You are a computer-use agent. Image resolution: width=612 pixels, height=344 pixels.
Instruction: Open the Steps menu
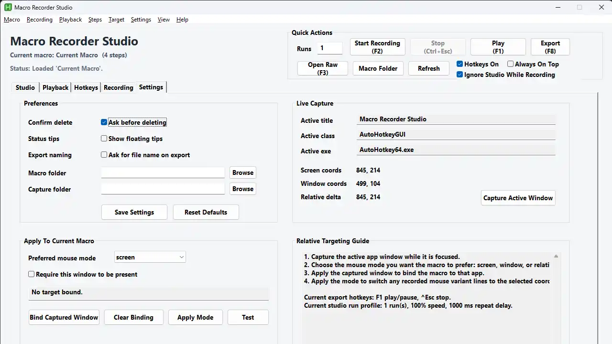[x=95, y=20]
